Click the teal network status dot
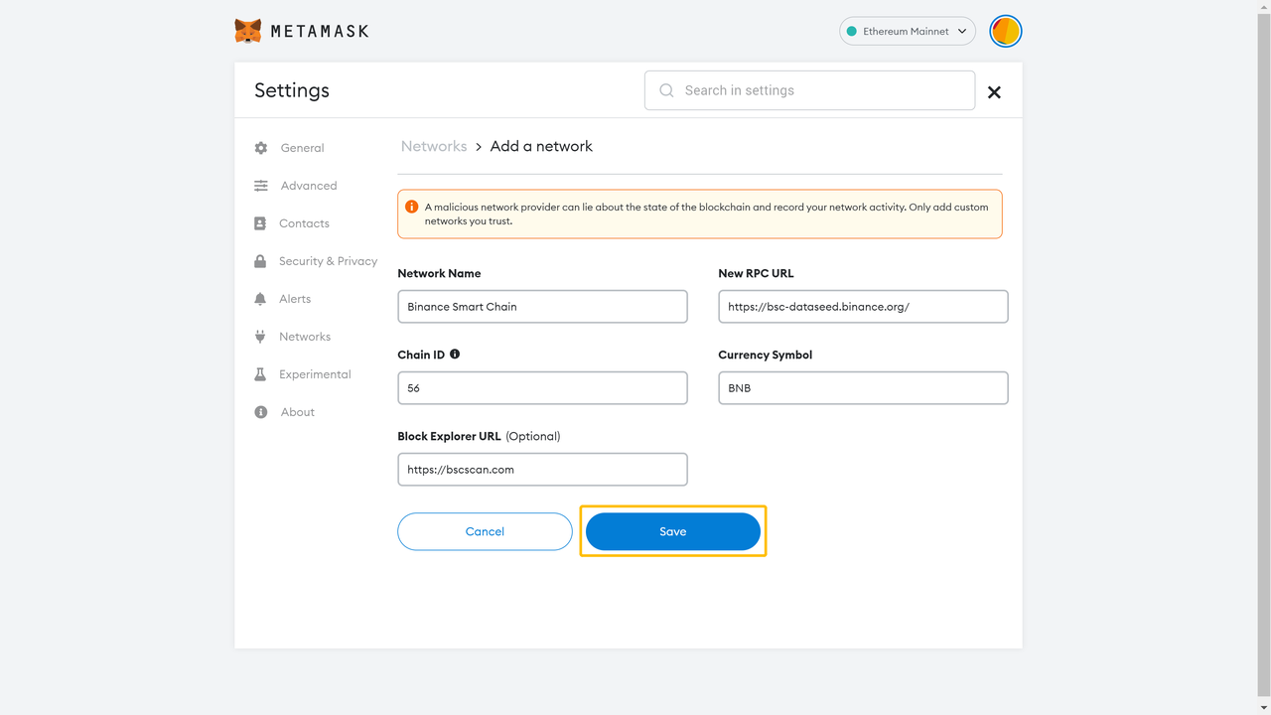The height and width of the screenshot is (715, 1271). (852, 31)
